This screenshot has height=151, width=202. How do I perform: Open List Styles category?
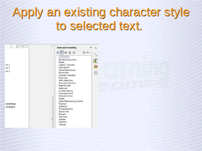(x=74, y=53)
